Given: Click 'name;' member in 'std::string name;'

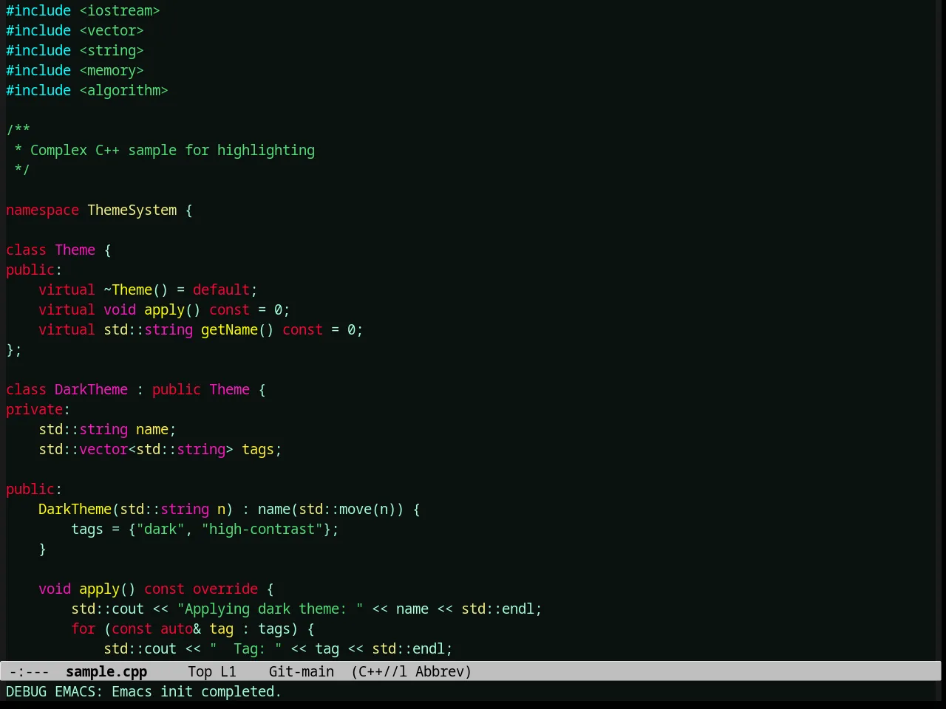Looking at the screenshot, I should (156, 429).
